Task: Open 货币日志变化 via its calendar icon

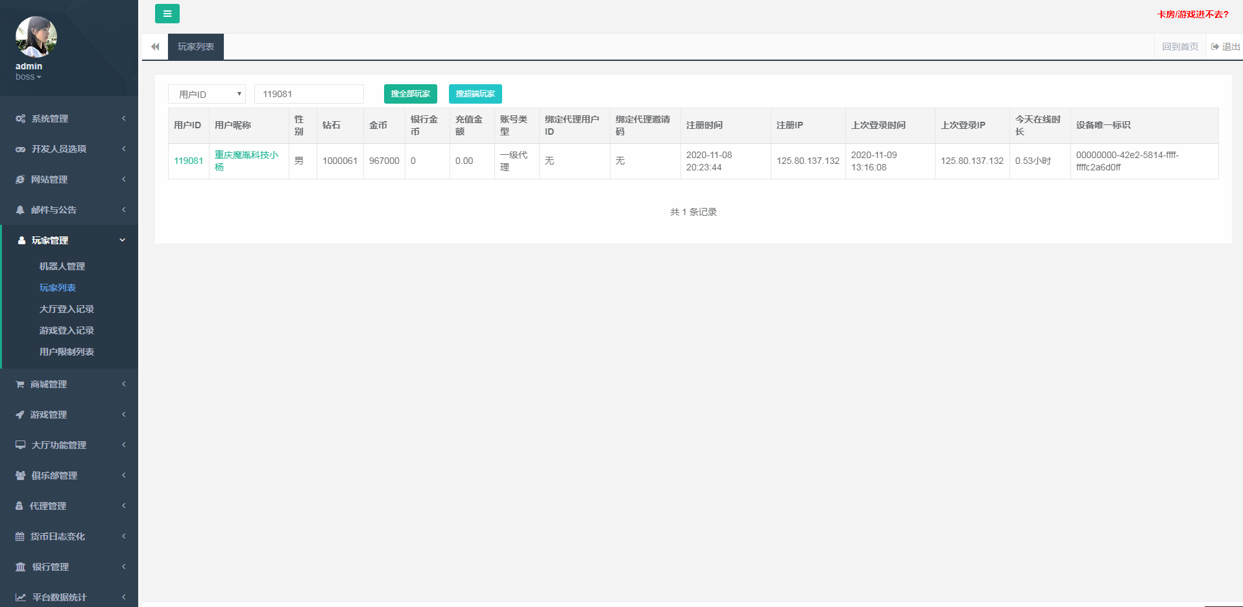Action: tap(20, 536)
